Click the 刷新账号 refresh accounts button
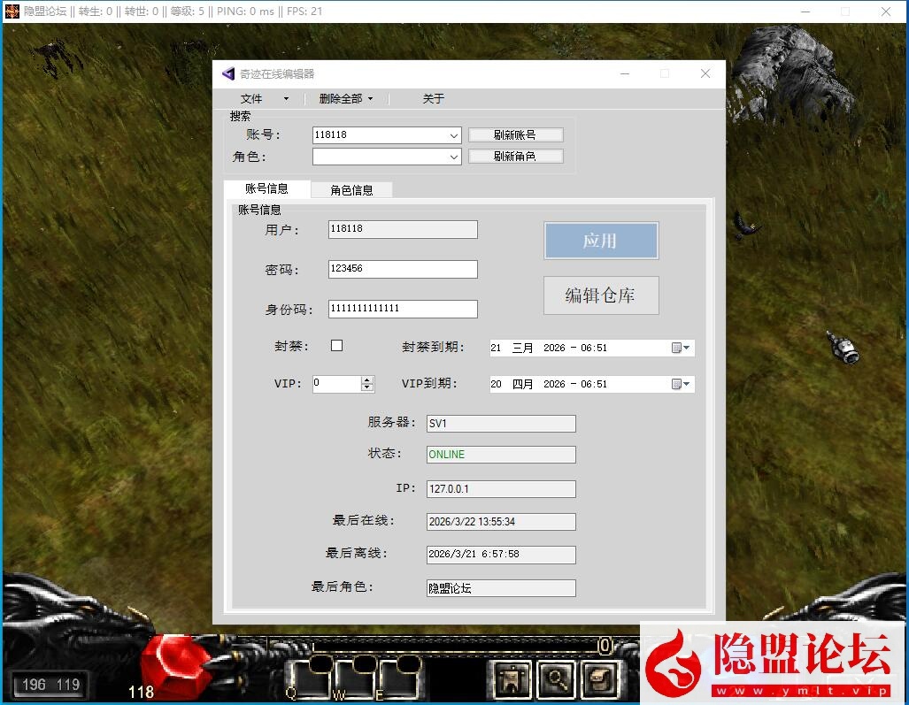 pyautogui.click(x=516, y=134)
